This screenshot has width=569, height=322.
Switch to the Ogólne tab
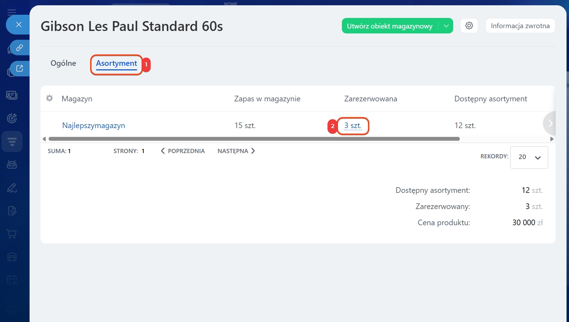coord(63,63)
